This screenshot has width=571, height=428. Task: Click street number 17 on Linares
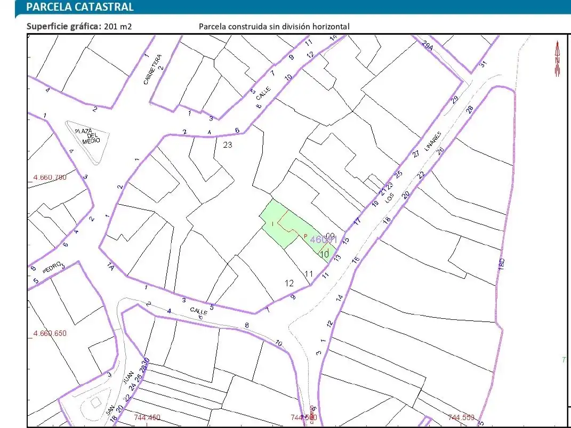pyautogui.click(x=357, y=221)
